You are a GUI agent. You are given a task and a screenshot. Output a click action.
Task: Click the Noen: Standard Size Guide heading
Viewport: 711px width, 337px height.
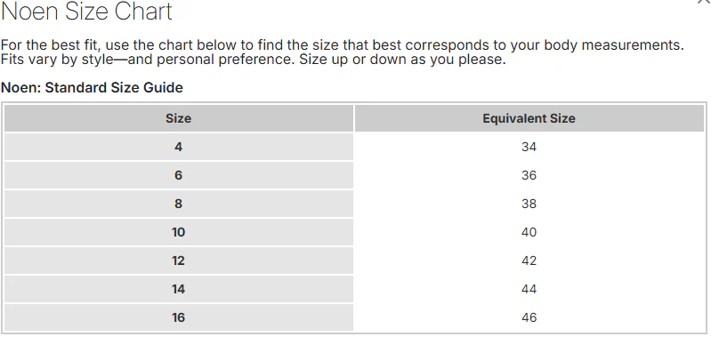click(x=92, y=87)
